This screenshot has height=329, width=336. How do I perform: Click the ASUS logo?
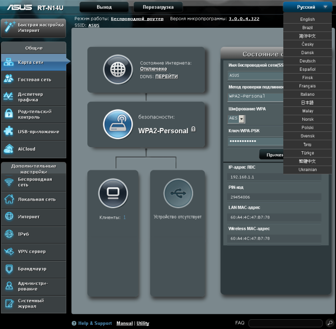(x=19, y=7)
